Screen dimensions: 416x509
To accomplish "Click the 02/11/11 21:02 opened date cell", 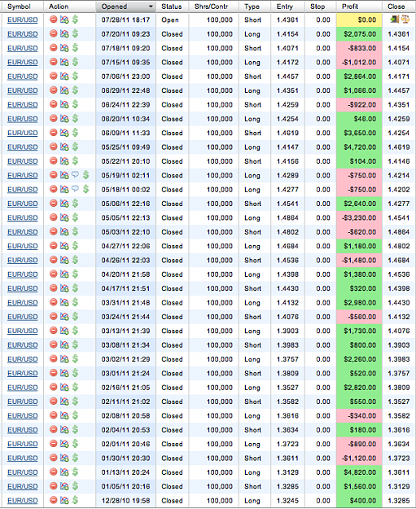I will [125, 401].
